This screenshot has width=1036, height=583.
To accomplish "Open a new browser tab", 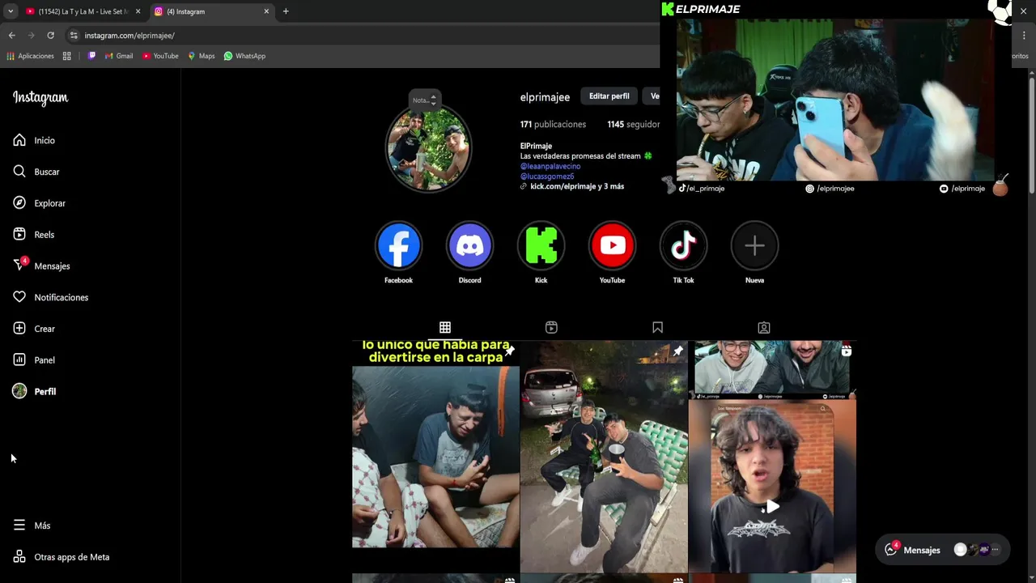I will pyautogui.click(x=286, y=11).
